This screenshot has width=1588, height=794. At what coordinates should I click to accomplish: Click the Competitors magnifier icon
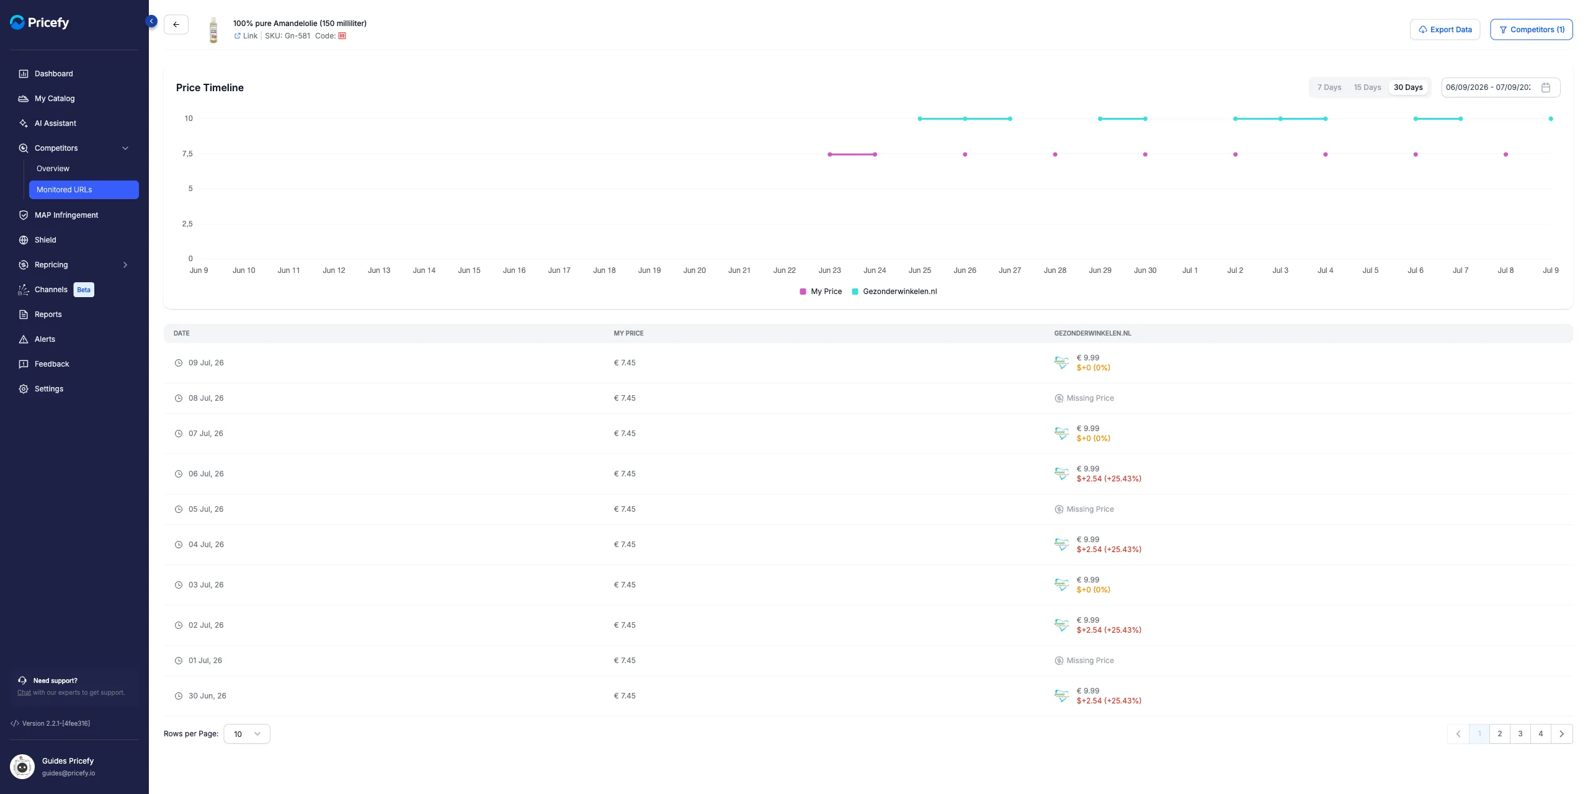coord(24,148)
